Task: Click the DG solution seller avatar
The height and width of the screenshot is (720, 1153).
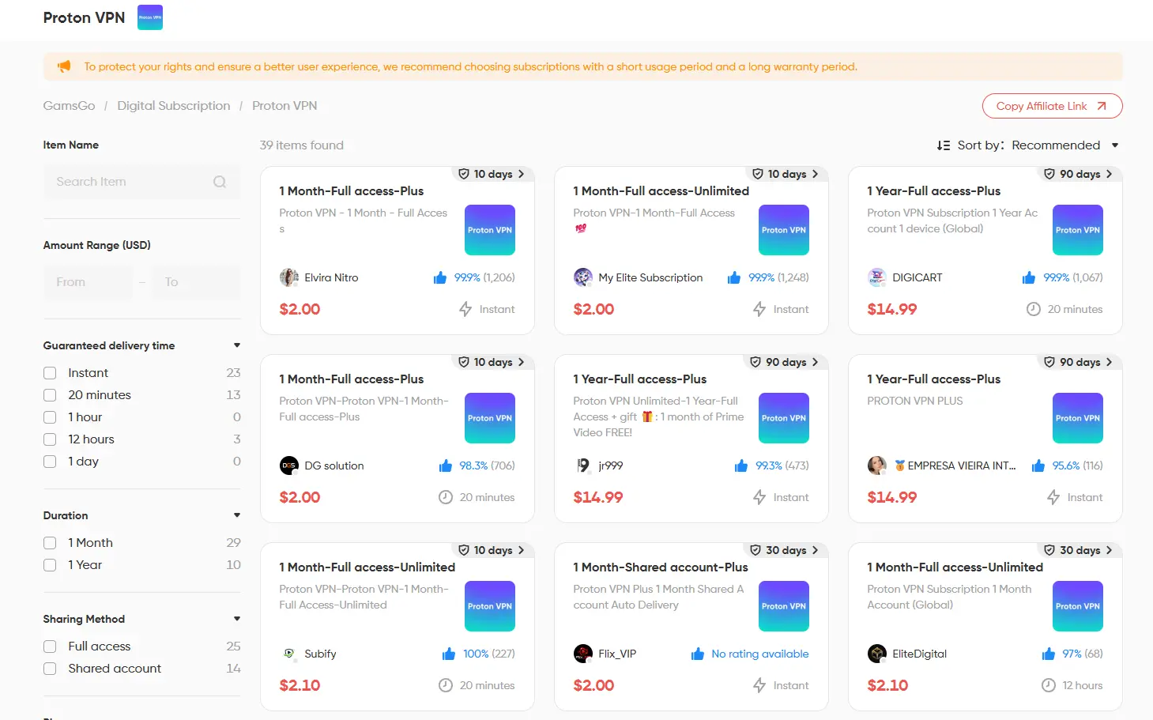Action: [289, 466]
